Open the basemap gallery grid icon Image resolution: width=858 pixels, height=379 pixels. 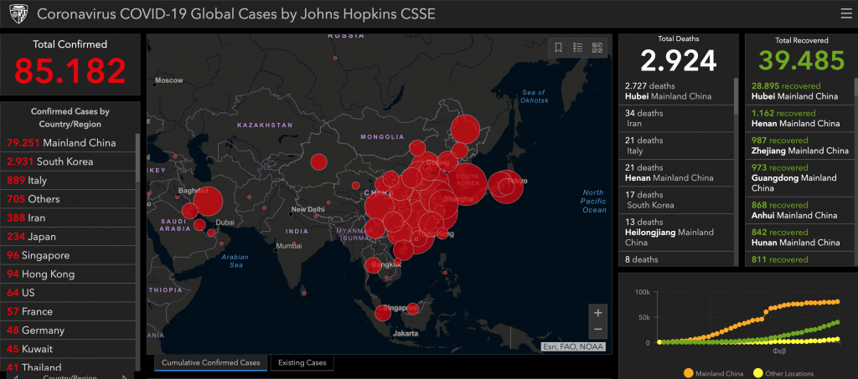click(x=597, y=48)
